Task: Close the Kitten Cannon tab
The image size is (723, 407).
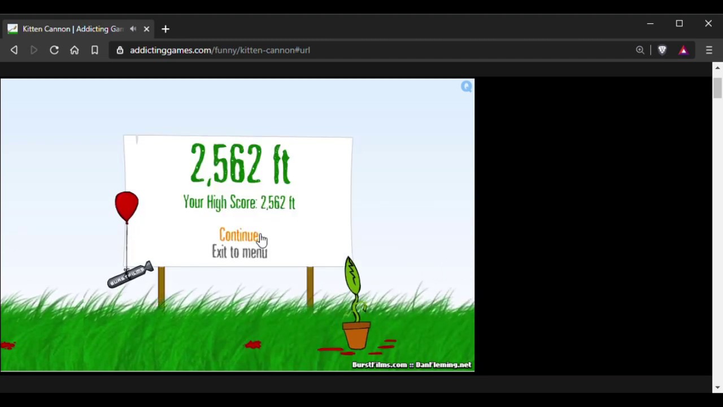Action: [x=147, y=29]
